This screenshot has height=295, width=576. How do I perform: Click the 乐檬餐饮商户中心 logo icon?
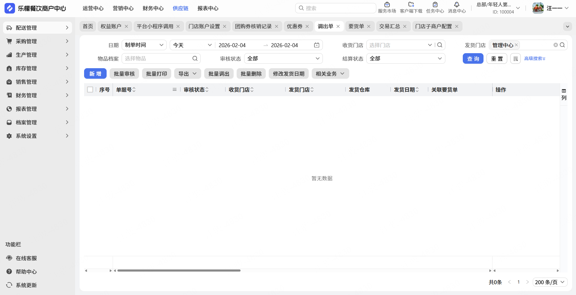point(10,8)
